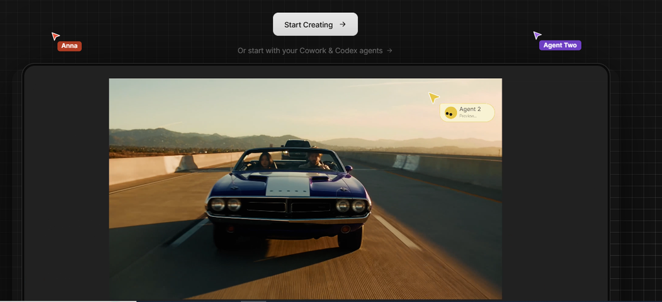Click the convertible car video preview
The width and height of the screenshot is (662, 302).
point(305,188)
